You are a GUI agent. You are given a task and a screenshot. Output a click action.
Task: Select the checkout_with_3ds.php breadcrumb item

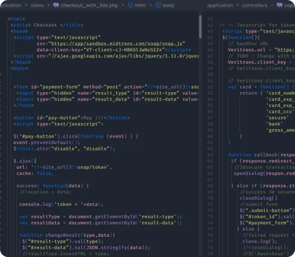[x=89, y=5]
